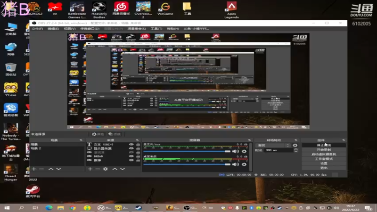377x212 pixels.
Task: Pop out the 混音器 dock panel
Action: pyautogui.click(x=250, y=140)
